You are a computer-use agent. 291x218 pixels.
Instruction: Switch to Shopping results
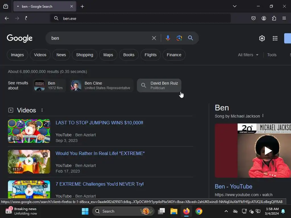coord(85,55)
